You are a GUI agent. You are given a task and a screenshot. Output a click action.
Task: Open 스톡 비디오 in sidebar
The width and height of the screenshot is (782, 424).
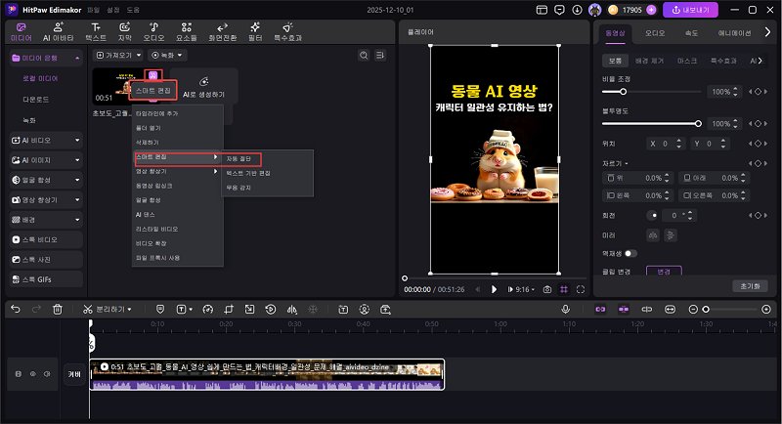click(x=46, y=239)
